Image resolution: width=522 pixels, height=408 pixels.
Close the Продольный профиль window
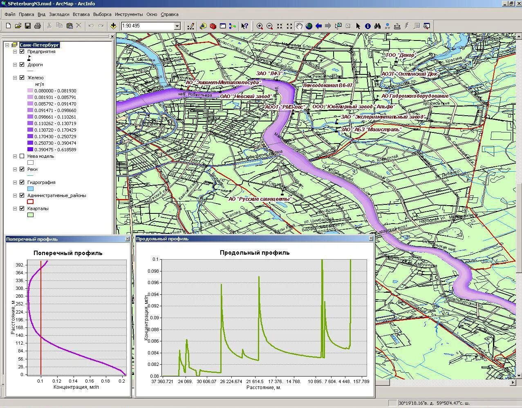coord(371,238)
